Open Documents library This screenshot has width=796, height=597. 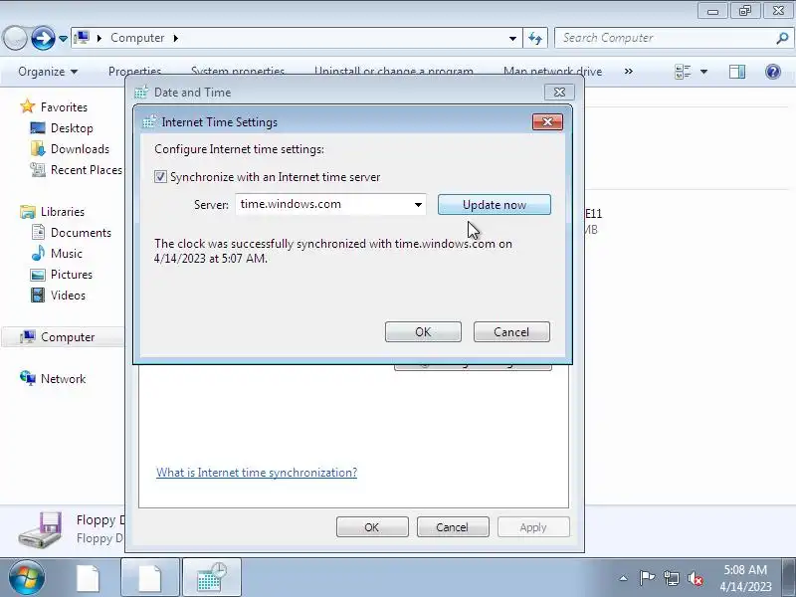pyautogui.click(x=81, y=233)
